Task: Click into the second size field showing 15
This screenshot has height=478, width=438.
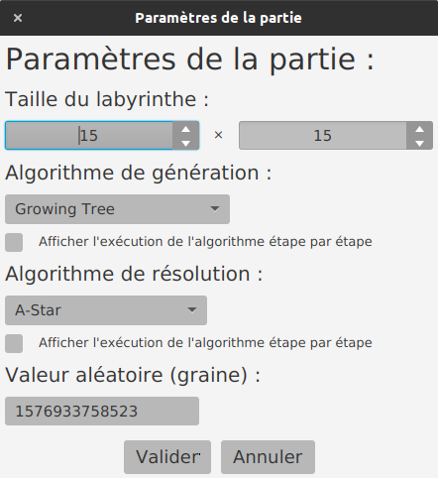Action: (x=323, y=136)
